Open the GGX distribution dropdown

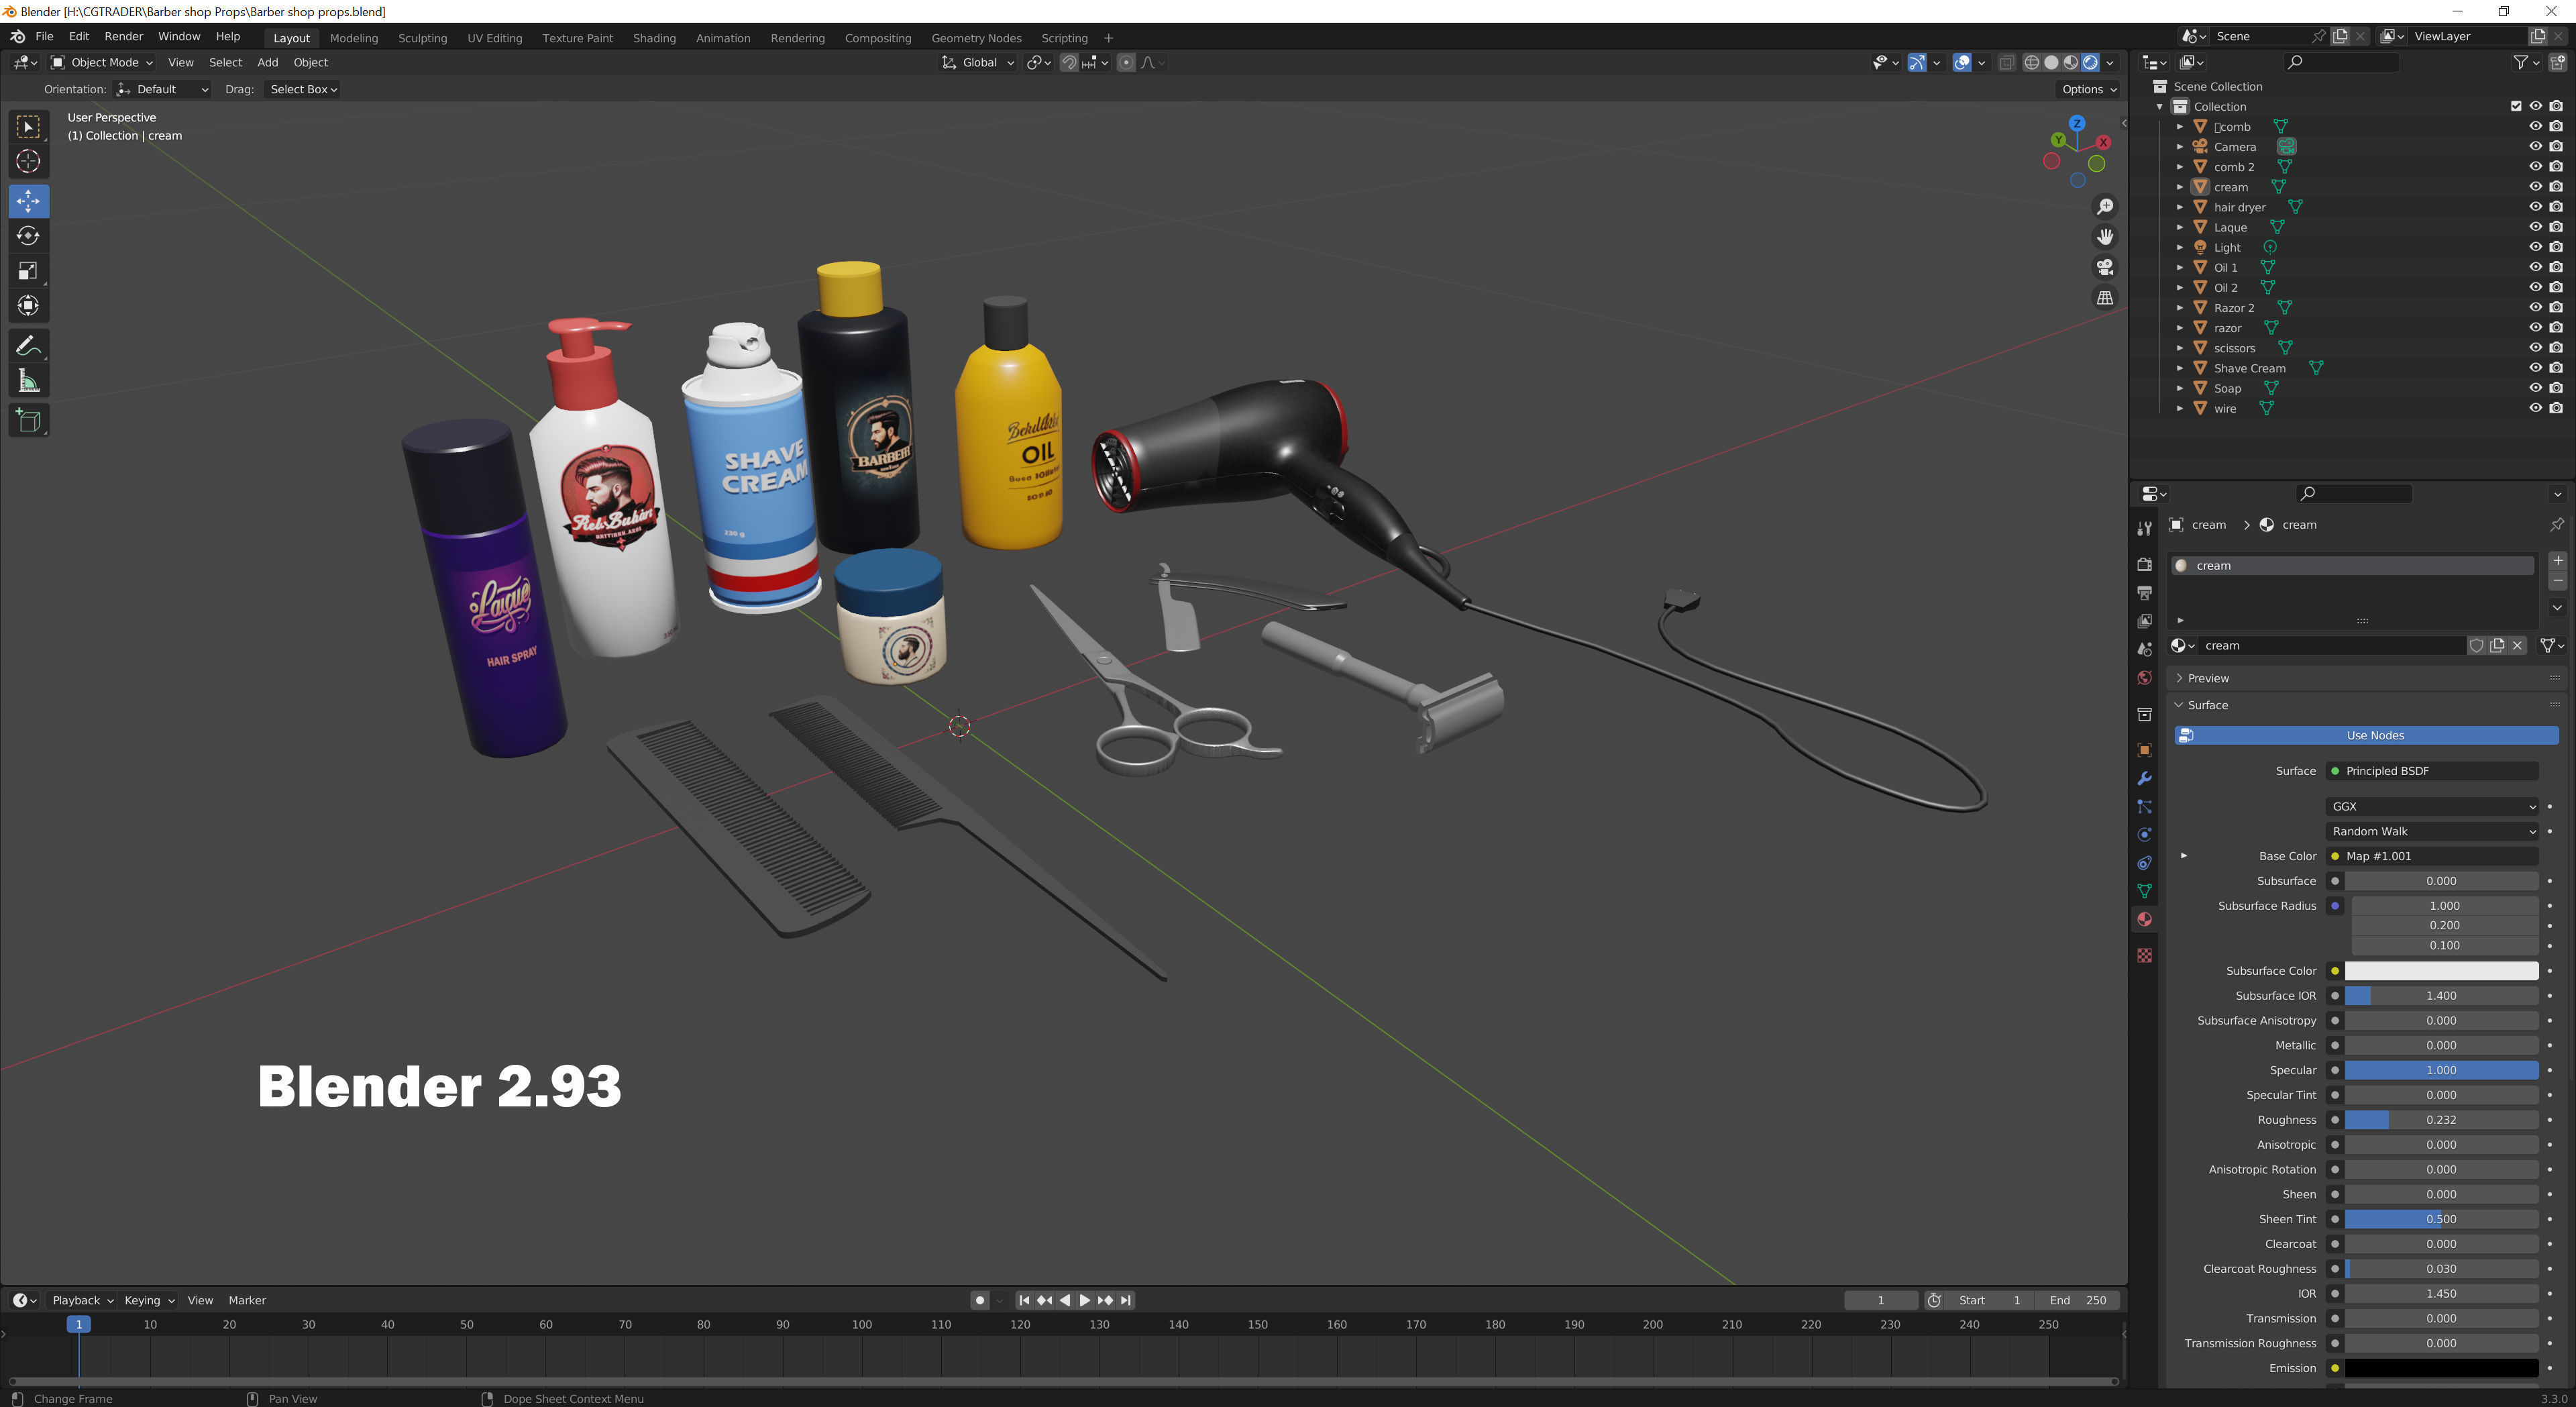(2432, 807)
